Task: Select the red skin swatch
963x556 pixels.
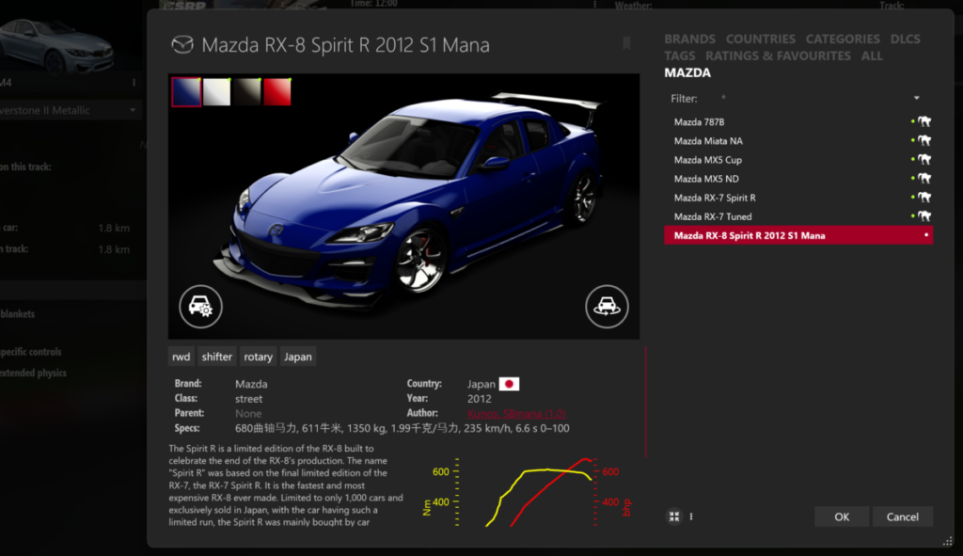Action: [x=277, y=92]
